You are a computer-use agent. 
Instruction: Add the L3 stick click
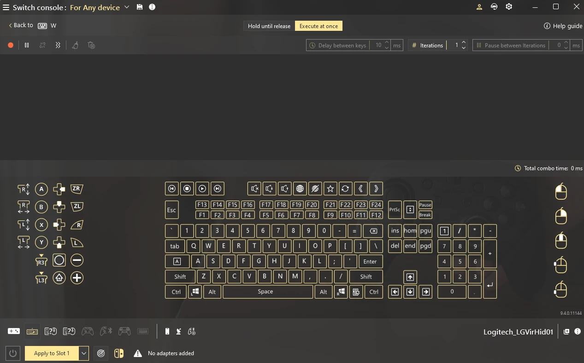point(41,278)
